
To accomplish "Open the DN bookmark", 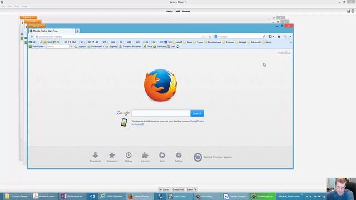I will click(x=168, y=42).
